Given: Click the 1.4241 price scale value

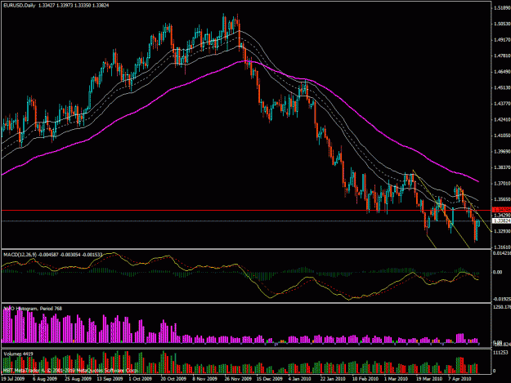Looking at the screenshot, I should (x=502, y=119).
